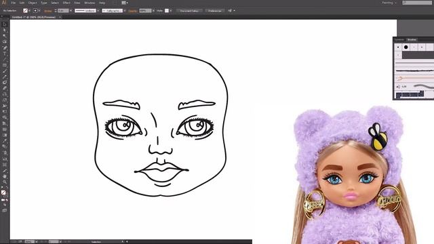Expand the stroke weight dropdown arrow
Screen dimensions: 434x244
pos(71,11)
